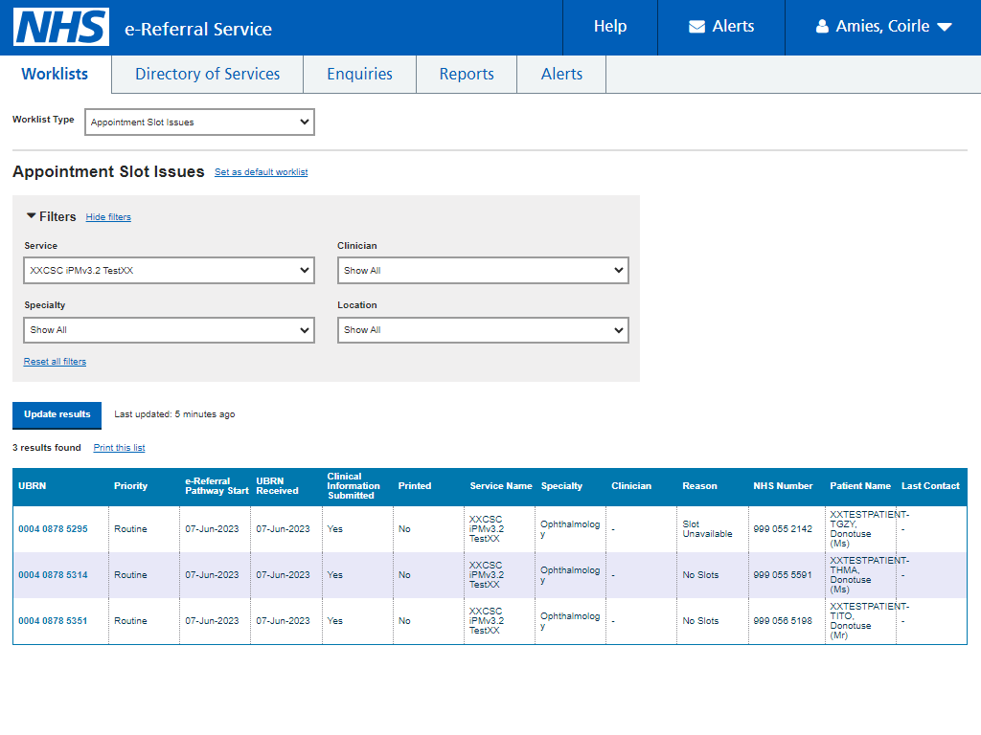Screen dimensions: 981x735
Task: Switch to the Worklists tab
Action: [55, 74]
